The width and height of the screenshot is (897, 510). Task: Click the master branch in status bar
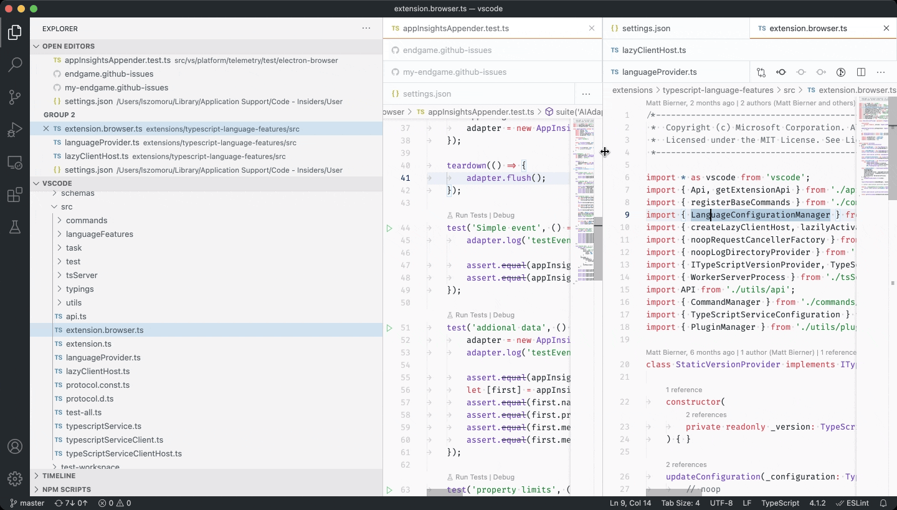coord(27,503)
